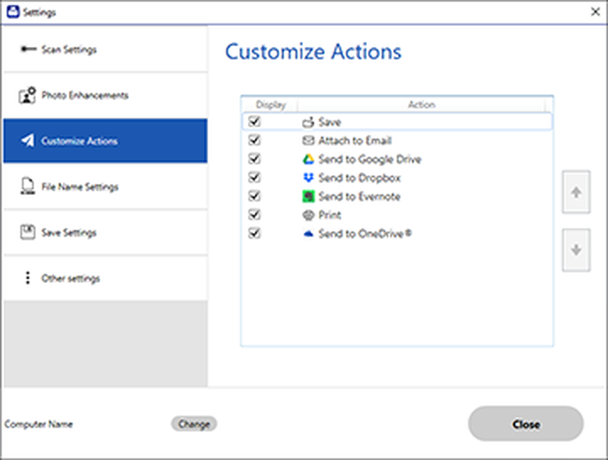This screenshot has height=460, width=608.
Task: Click the Close button
Action: [526, 424]
